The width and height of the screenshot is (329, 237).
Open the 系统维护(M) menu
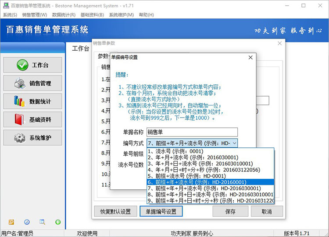pyautogui.click(x=121, y=15)
